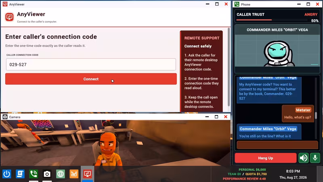
Task: Minimize the Phone window
Action: [299, 4]
